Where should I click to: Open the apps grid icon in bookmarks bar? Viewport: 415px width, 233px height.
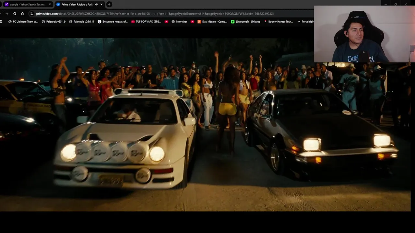(x=1, y=22)
